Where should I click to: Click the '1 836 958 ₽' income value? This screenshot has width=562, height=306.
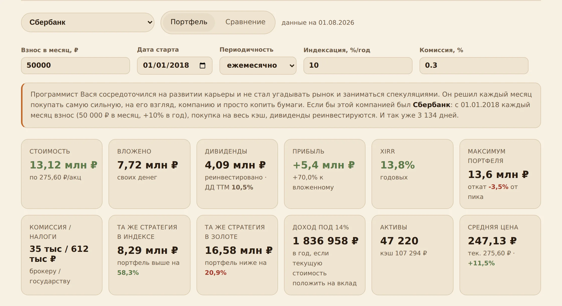[x=325, y=241]
